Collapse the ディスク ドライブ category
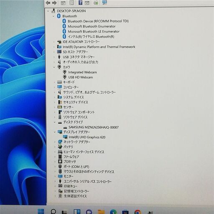This screenshot has height=214, width=214. tap(55, 122)
